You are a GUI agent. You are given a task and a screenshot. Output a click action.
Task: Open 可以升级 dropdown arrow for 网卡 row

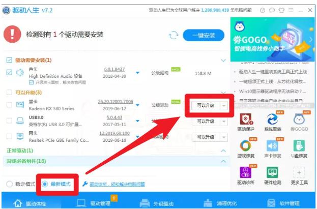coord(224,137)
